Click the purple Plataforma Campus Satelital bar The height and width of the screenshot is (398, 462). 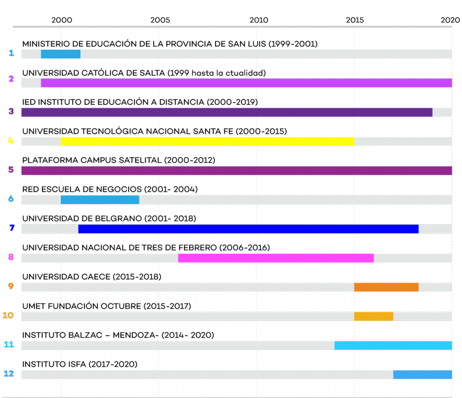236,171
